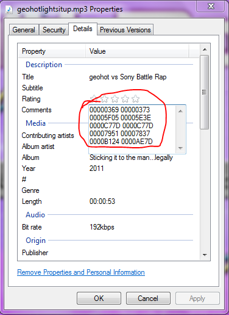Set rating to the second star

pos(104,99)
